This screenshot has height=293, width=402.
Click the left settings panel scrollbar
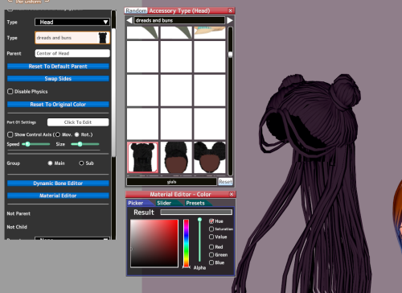coord(113,93)
